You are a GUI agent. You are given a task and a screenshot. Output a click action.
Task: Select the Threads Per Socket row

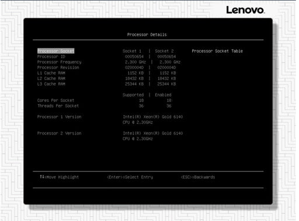[x=58, y=106]
